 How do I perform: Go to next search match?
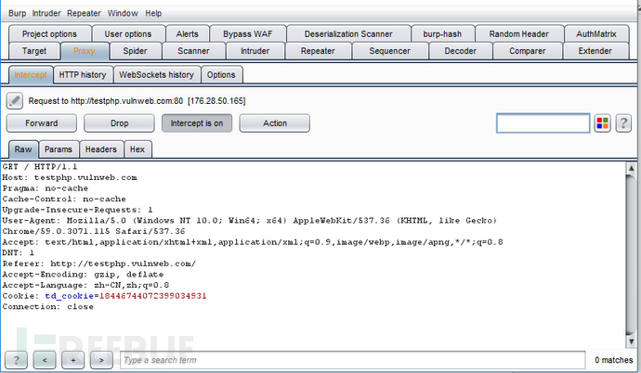tap(101, 360)
